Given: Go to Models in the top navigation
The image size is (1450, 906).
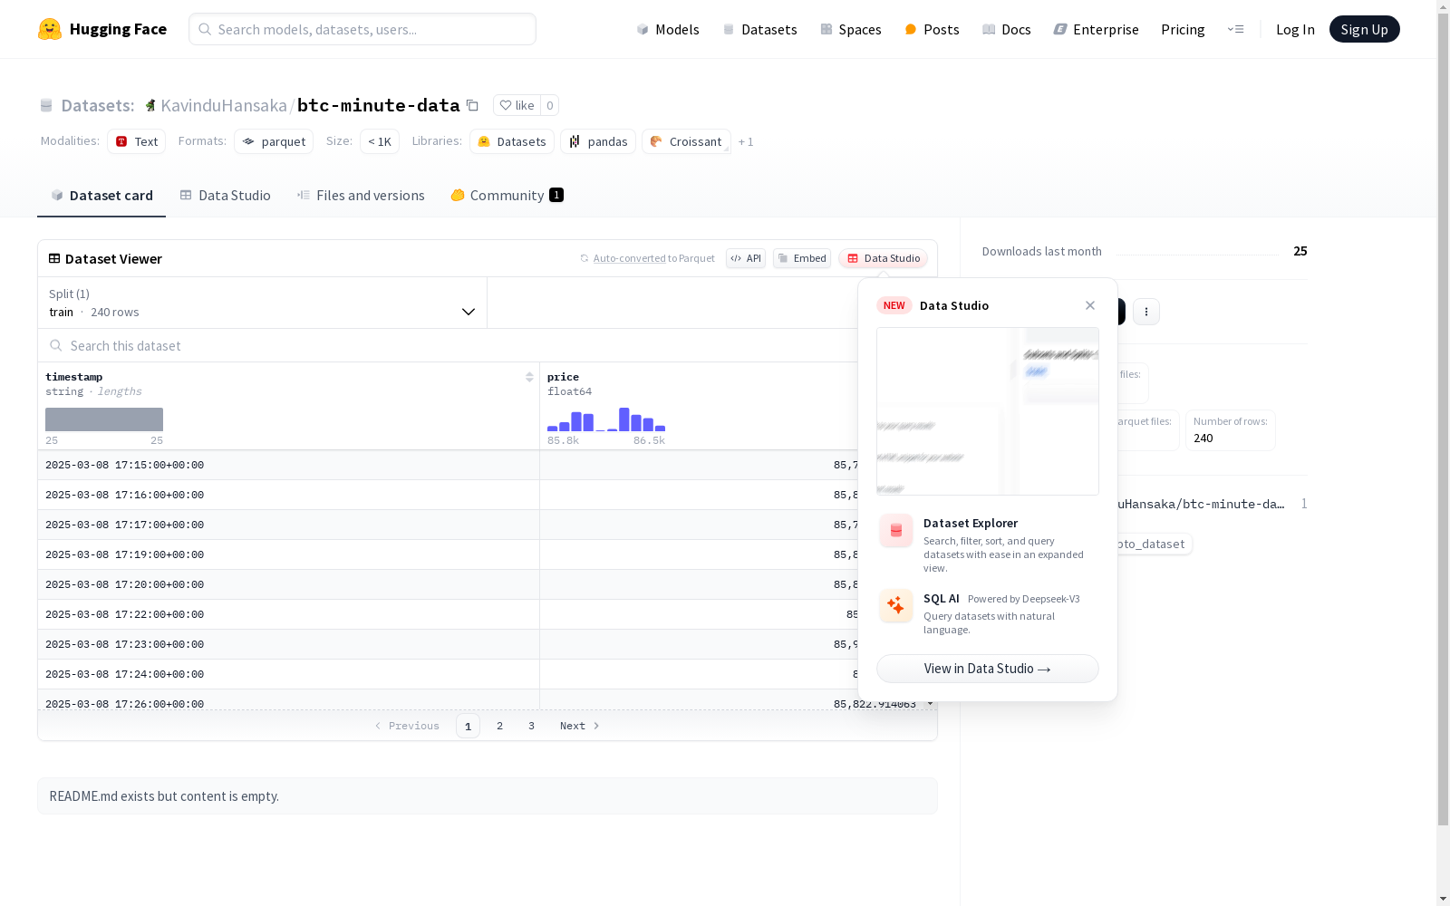Looking at the screenshot, I should click(668, 29).
